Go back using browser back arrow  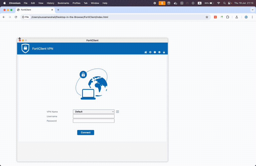tap(4, 17)
